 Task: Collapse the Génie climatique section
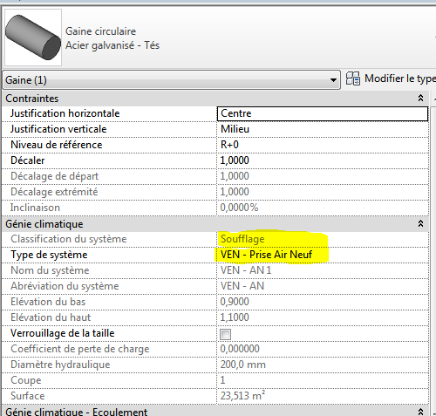coord(420,223)
